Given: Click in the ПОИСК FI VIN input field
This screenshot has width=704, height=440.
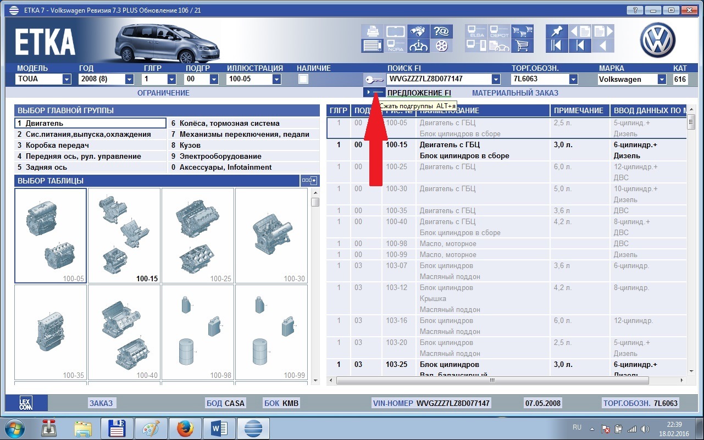Looking at the screenshot, I should click(x=439, y=79).
